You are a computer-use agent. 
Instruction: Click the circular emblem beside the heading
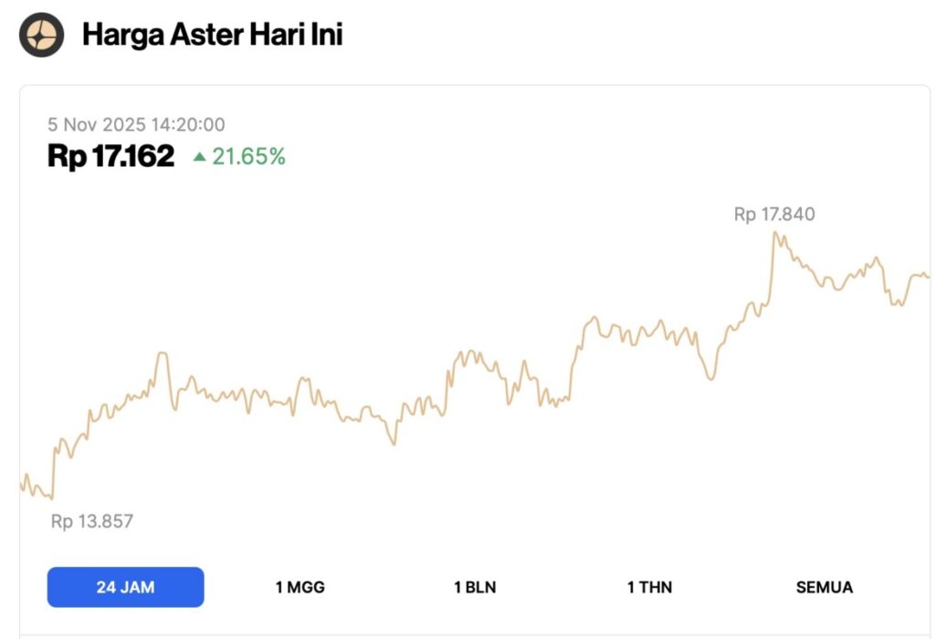[x=40, y=34]
